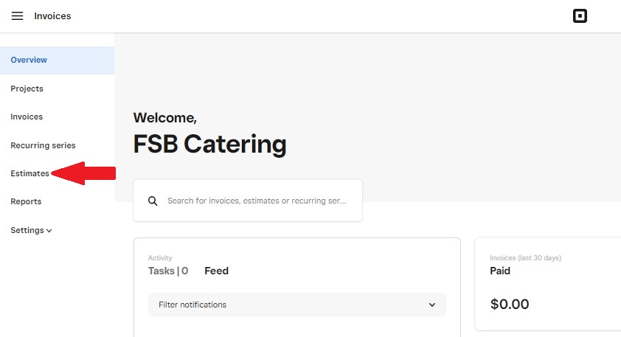Navigate to Estimates in sidebar
Screen dimensions: 621x337
30,173
